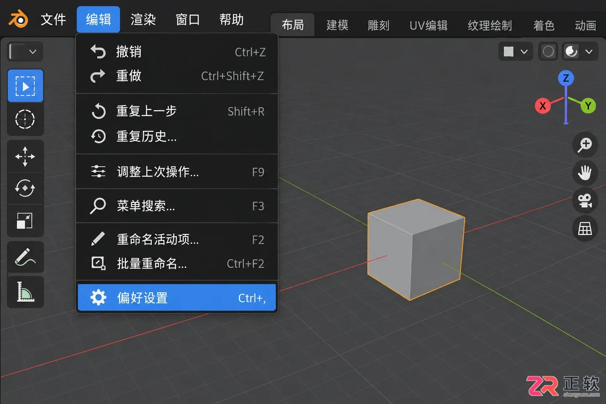Toggle the overlays circle button
Image resolution: width=606 pixels, height=404 pixels.
point(548,51)
